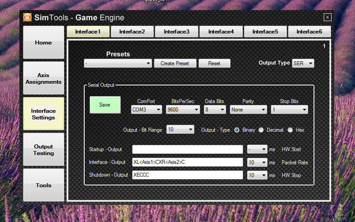This screenshot has height=222, width=355.
Task: Click the HW Stop label
Action: point(291,175)
